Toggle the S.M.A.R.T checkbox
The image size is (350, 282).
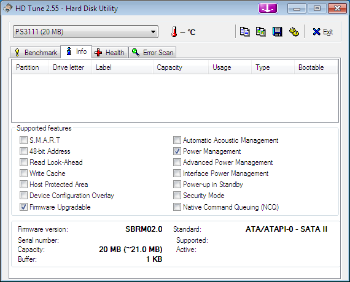[x=23, y=140]
